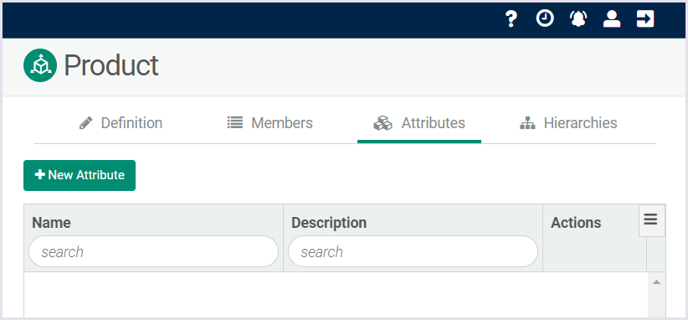This screenshot has height=320, width=688.
Task: Open the Hierarchies tab
Action: click(x=568, y=123)
